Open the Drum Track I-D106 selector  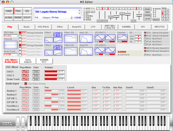pyautogui.click(x=11, y=54)
